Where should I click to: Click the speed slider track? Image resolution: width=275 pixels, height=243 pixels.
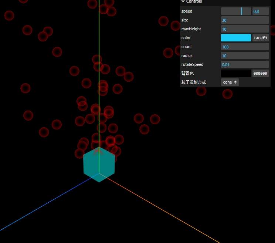pos(236,11)
